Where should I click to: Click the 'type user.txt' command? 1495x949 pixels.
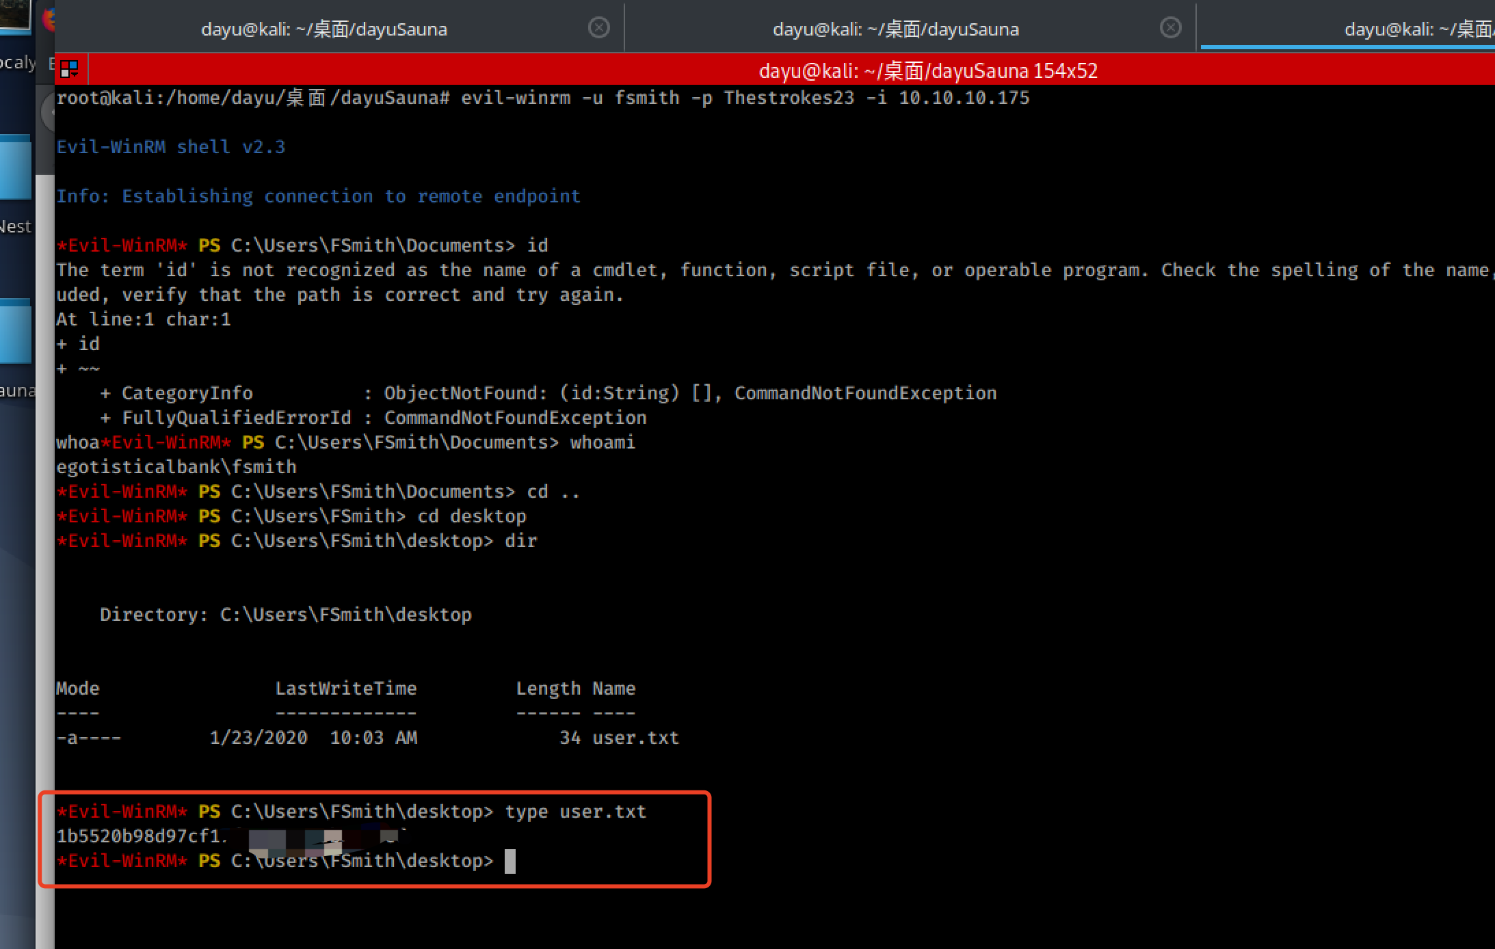click(575, 812)
